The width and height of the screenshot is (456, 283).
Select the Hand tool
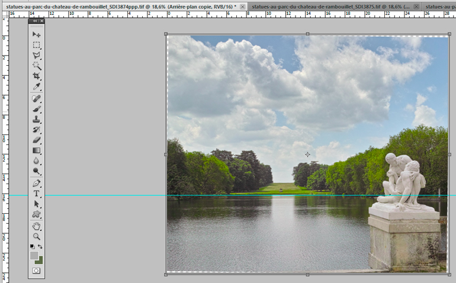tap(36, 226)
